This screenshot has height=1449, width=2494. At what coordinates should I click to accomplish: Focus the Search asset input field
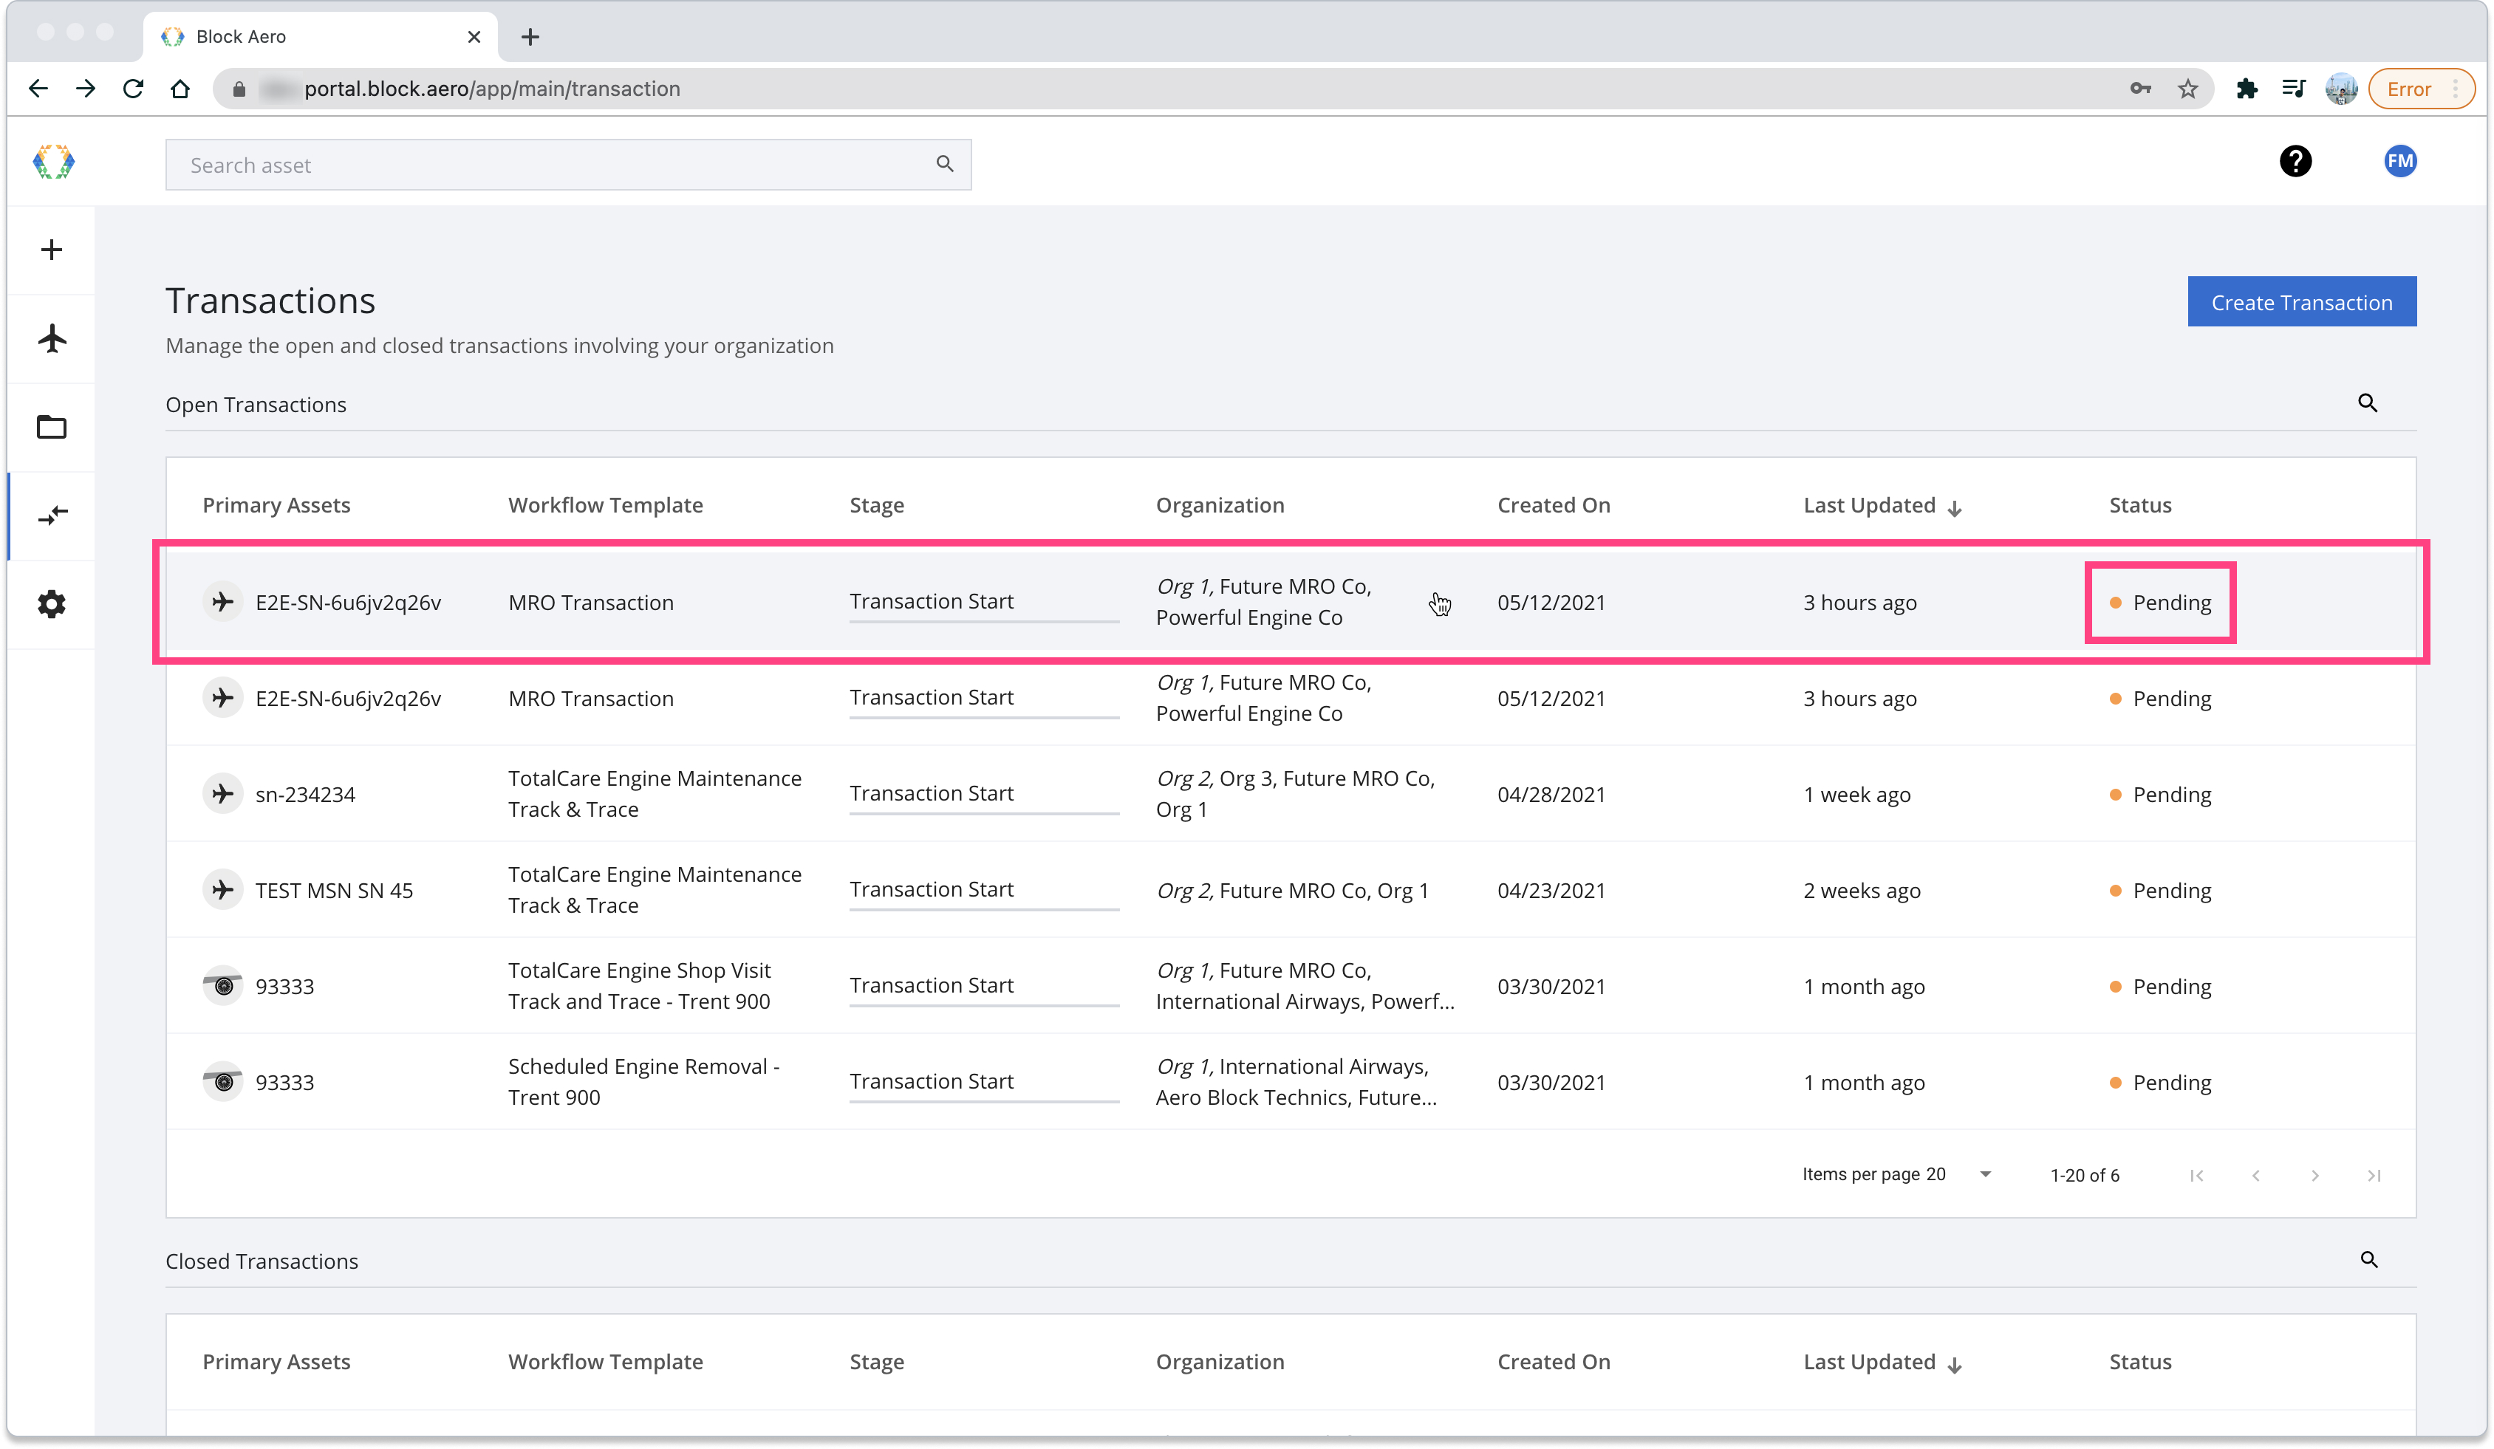point(568,164)
